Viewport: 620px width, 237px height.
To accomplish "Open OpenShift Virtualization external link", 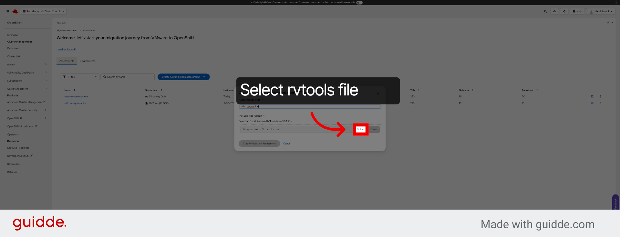I will click(22, 126).
